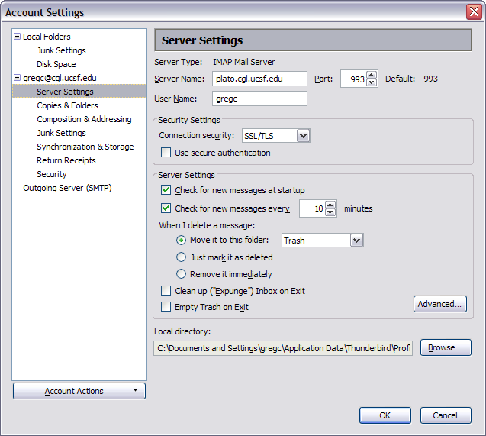
Task: Select Remove it immediately option
Action: click(181, 274)
